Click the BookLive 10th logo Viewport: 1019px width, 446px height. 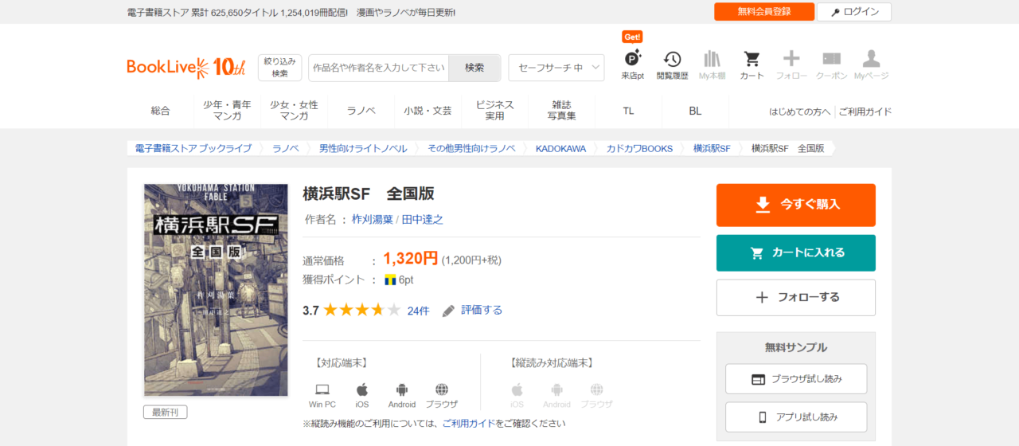tap(185, 68)
